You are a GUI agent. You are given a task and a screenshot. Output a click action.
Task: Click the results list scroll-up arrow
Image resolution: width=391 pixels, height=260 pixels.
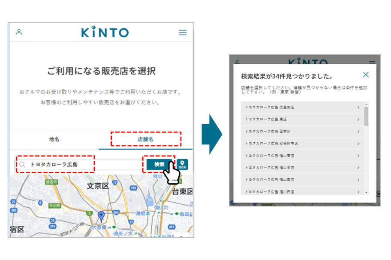[x=366, y=104]
